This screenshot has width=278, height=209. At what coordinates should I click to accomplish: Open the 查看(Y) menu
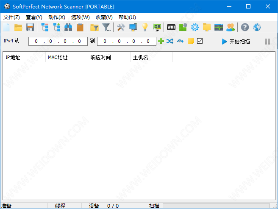pyautogui.click(x=34, y=17)
